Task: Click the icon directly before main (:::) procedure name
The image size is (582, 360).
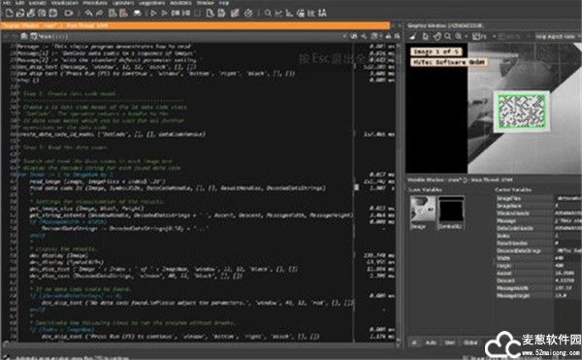Action: pyautogui.click(x=33, y=36)
